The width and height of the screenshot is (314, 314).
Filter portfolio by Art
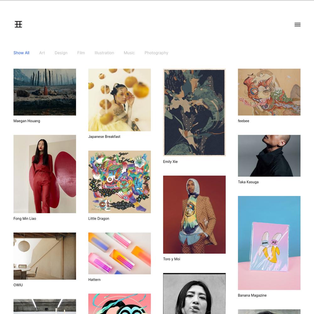tap(42, 53)
